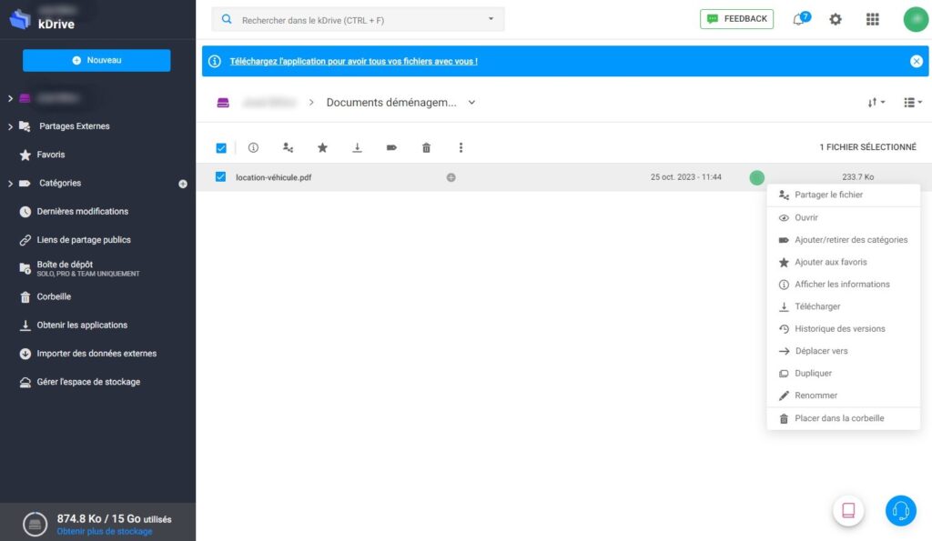932x541 pixels.
Task: Click the download application banner link
Action: coord(354,61)
